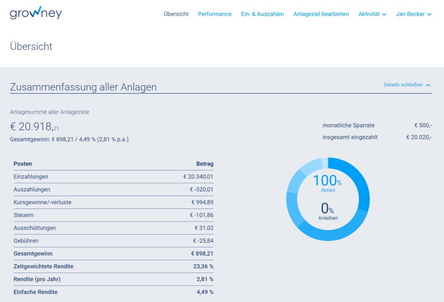Open the Jan Becker account dropdown
This screenshot has width=444, height=302.
413,14
